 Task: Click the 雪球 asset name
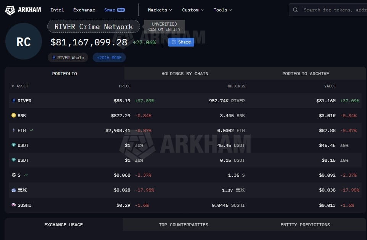click(x=22, y=190)
